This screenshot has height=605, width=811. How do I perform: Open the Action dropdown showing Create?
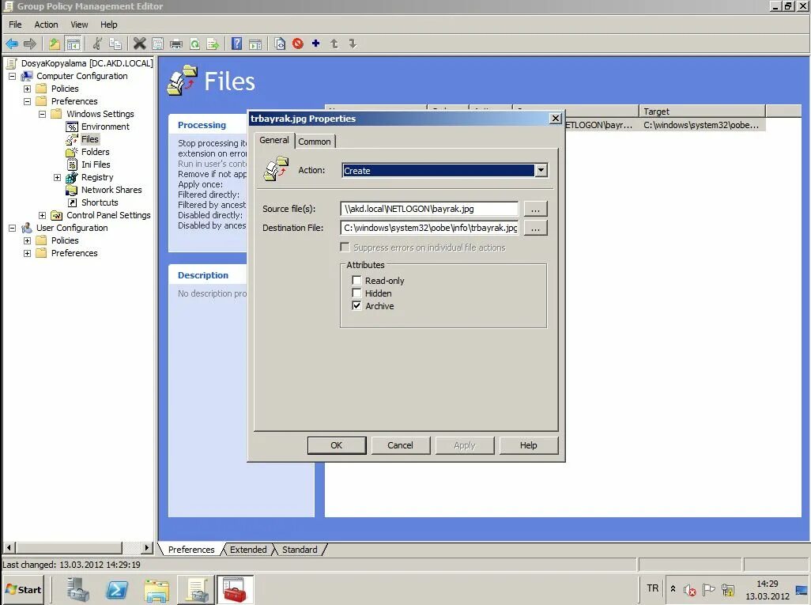[x=541, y=170]
